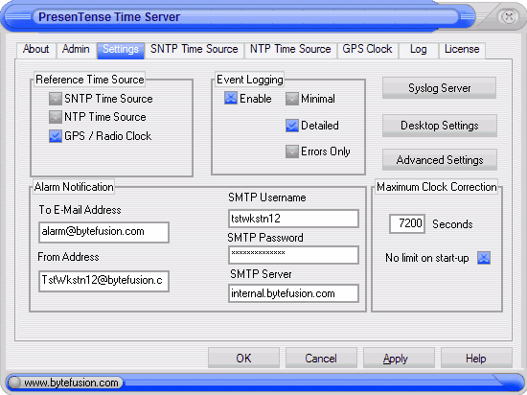The image size is (527, 395).
Task: Click the SMTP Server input field
Action: point(293,293)
